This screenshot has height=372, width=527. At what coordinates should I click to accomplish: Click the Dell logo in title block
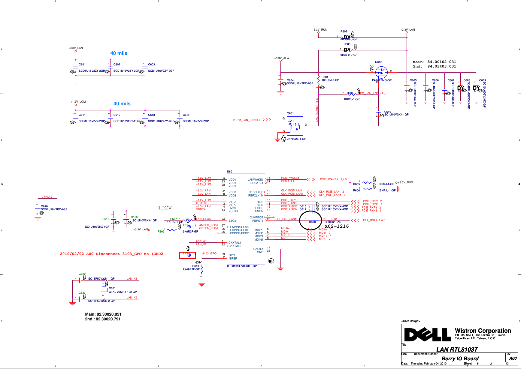pyautogui.click(x=427, y=334)
